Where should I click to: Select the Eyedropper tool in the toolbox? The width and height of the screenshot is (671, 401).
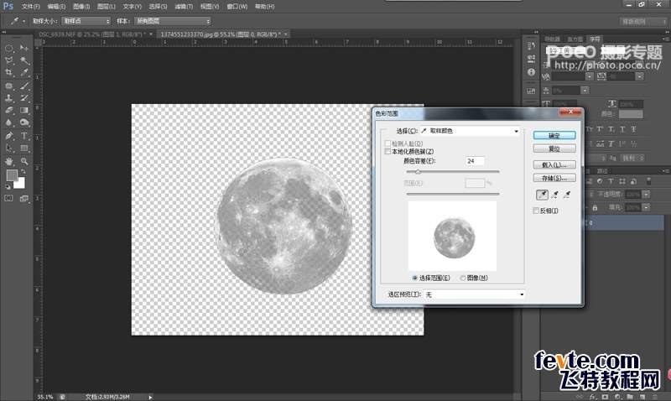coord(24,73)
